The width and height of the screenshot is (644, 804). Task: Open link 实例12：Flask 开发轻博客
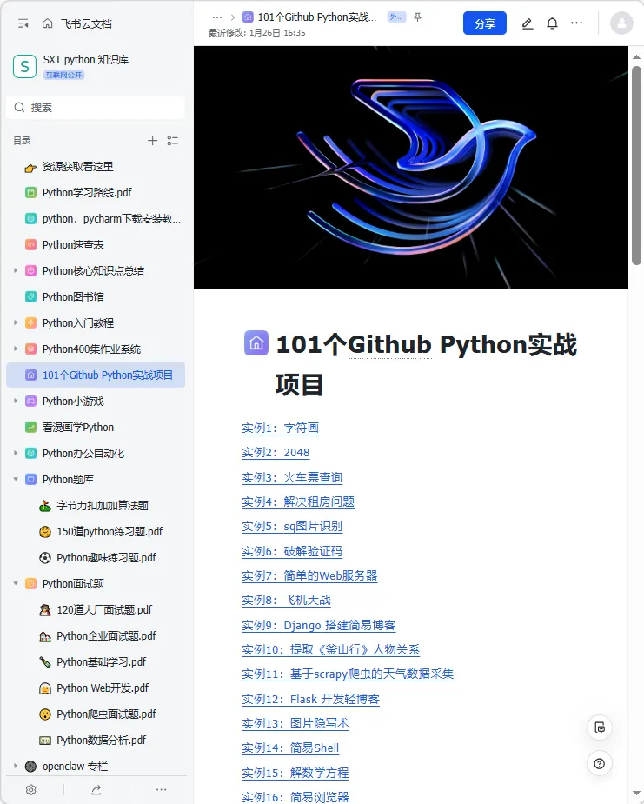tap(311, 699)
